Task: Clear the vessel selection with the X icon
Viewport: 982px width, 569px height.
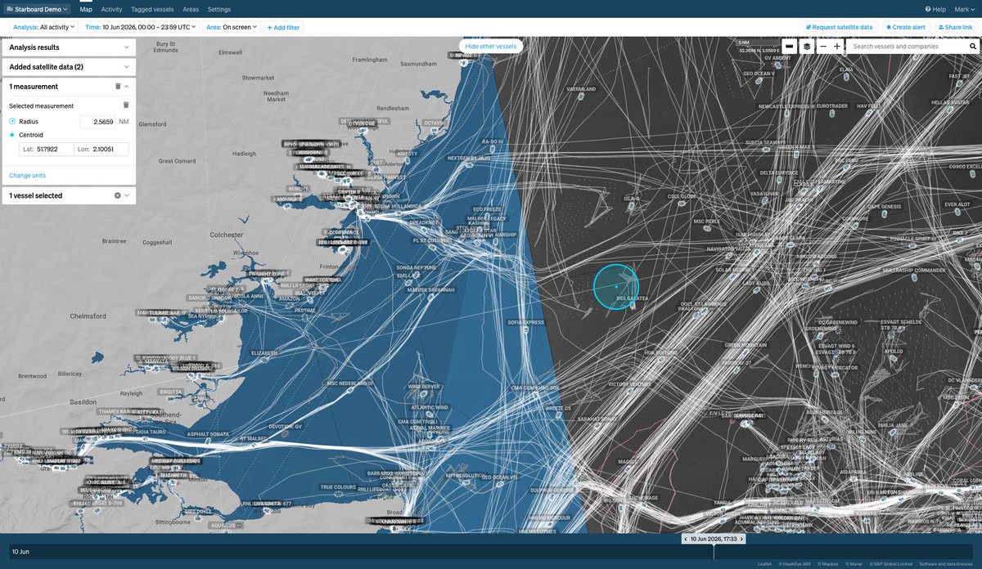Action: click(117, 195)
